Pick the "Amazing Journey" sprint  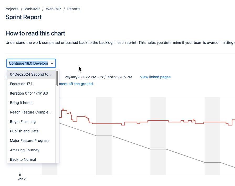24,150
